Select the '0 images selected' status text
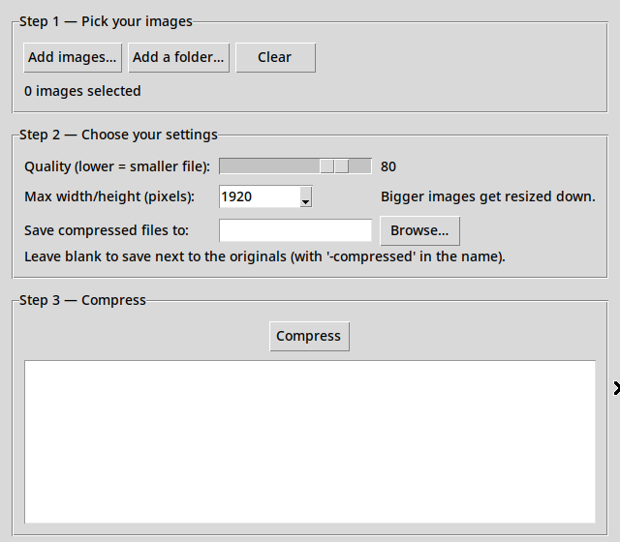Viewport: 620px width, 542px height. (82, 91)
